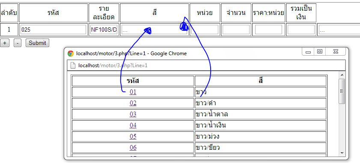The height and width of the screenshot is (163, 360).
Task: Click the ขาว/ดำ color cell
Action: (260, 103)
